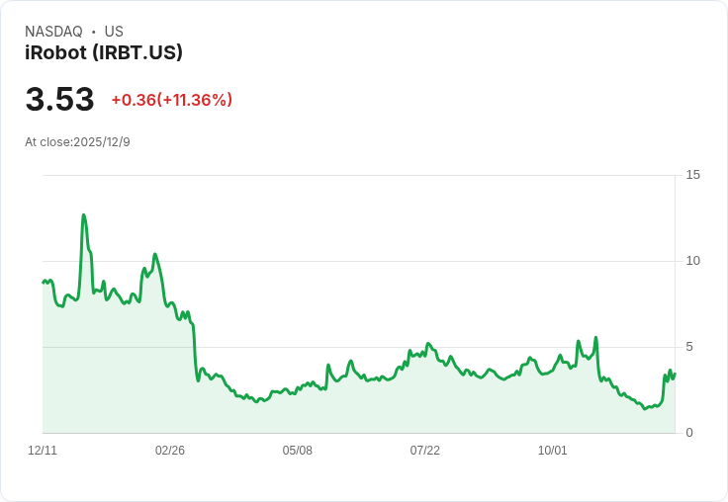Click the NASDAQ exchange label
The height and width of the screenshot is (502, 728).
click(x=53, y=32)
